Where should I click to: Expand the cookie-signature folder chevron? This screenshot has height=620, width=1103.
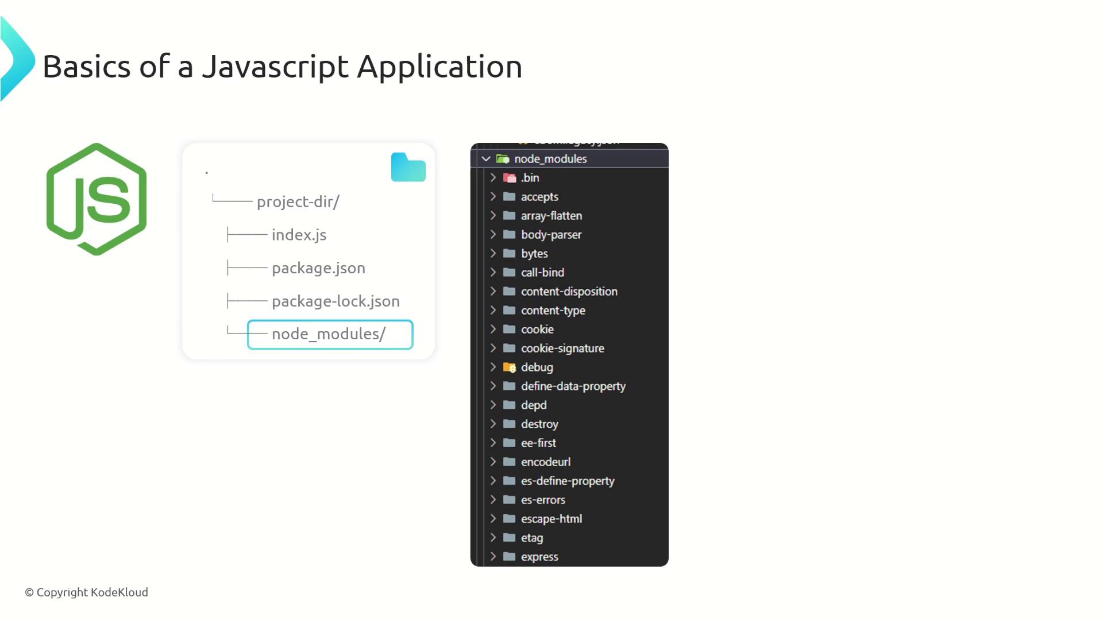pos(493,348)
